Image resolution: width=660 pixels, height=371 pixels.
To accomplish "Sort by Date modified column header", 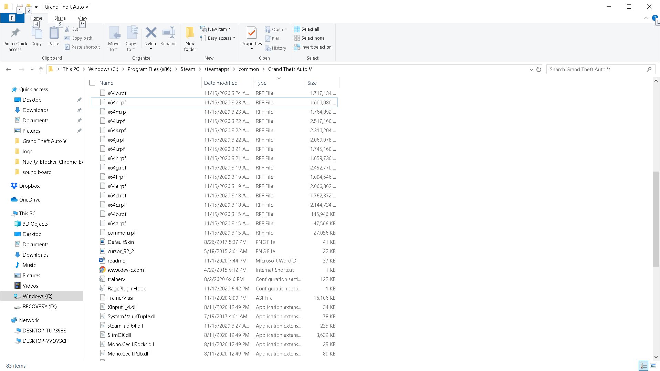I will (x=227, y=83).
